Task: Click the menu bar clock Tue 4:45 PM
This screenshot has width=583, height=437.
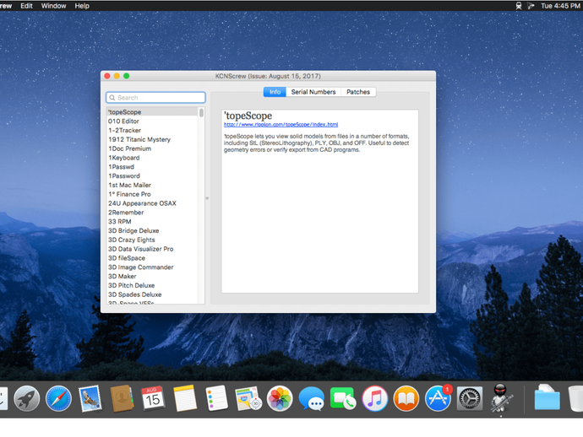Action: tap(560, 6)
